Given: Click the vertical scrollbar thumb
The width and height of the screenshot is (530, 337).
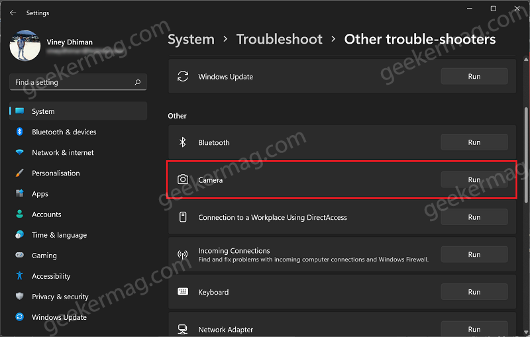Looking at the screenshot, I should click(525, 156).
